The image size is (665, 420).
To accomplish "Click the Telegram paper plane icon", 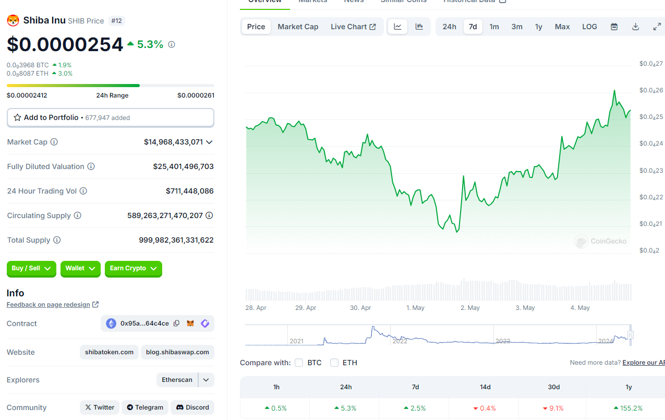I will click(130, 407).
